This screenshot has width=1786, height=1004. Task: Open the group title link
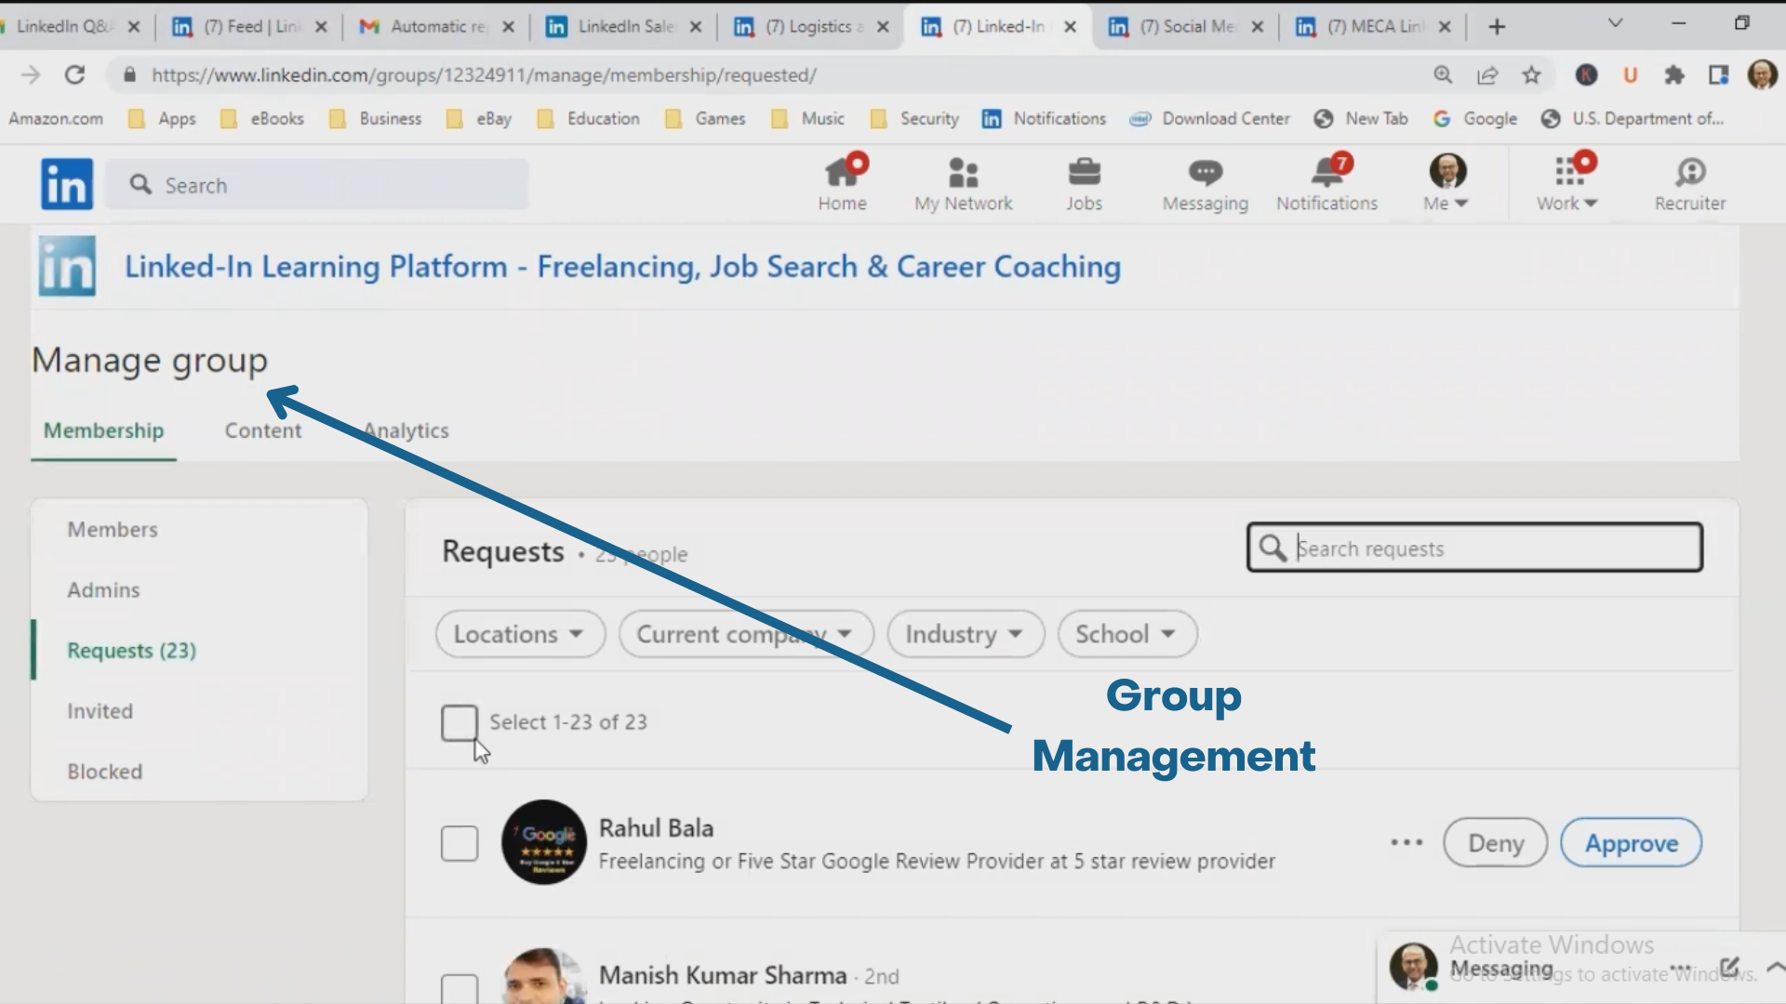coord(622,267)
